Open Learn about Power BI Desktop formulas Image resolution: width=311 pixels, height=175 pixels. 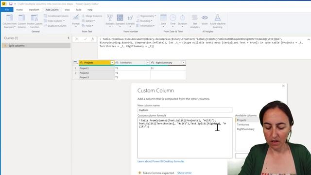coord(161,161)
